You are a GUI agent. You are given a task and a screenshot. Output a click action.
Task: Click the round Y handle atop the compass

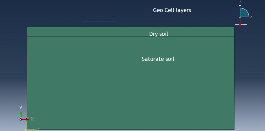point(240,6)
